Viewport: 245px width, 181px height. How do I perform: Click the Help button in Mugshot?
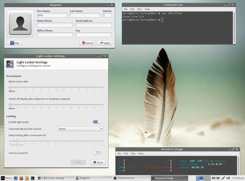click(x=15, y=43)
